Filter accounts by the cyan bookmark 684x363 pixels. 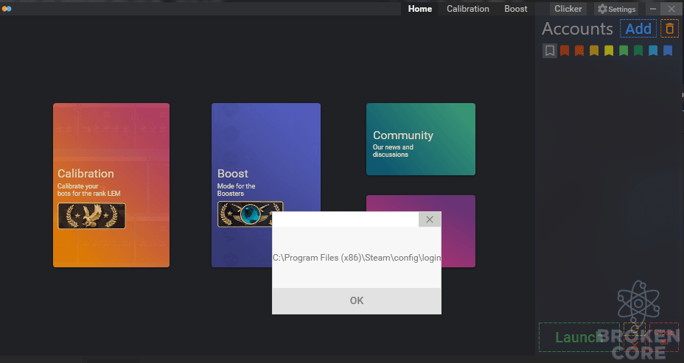point(653,51)
